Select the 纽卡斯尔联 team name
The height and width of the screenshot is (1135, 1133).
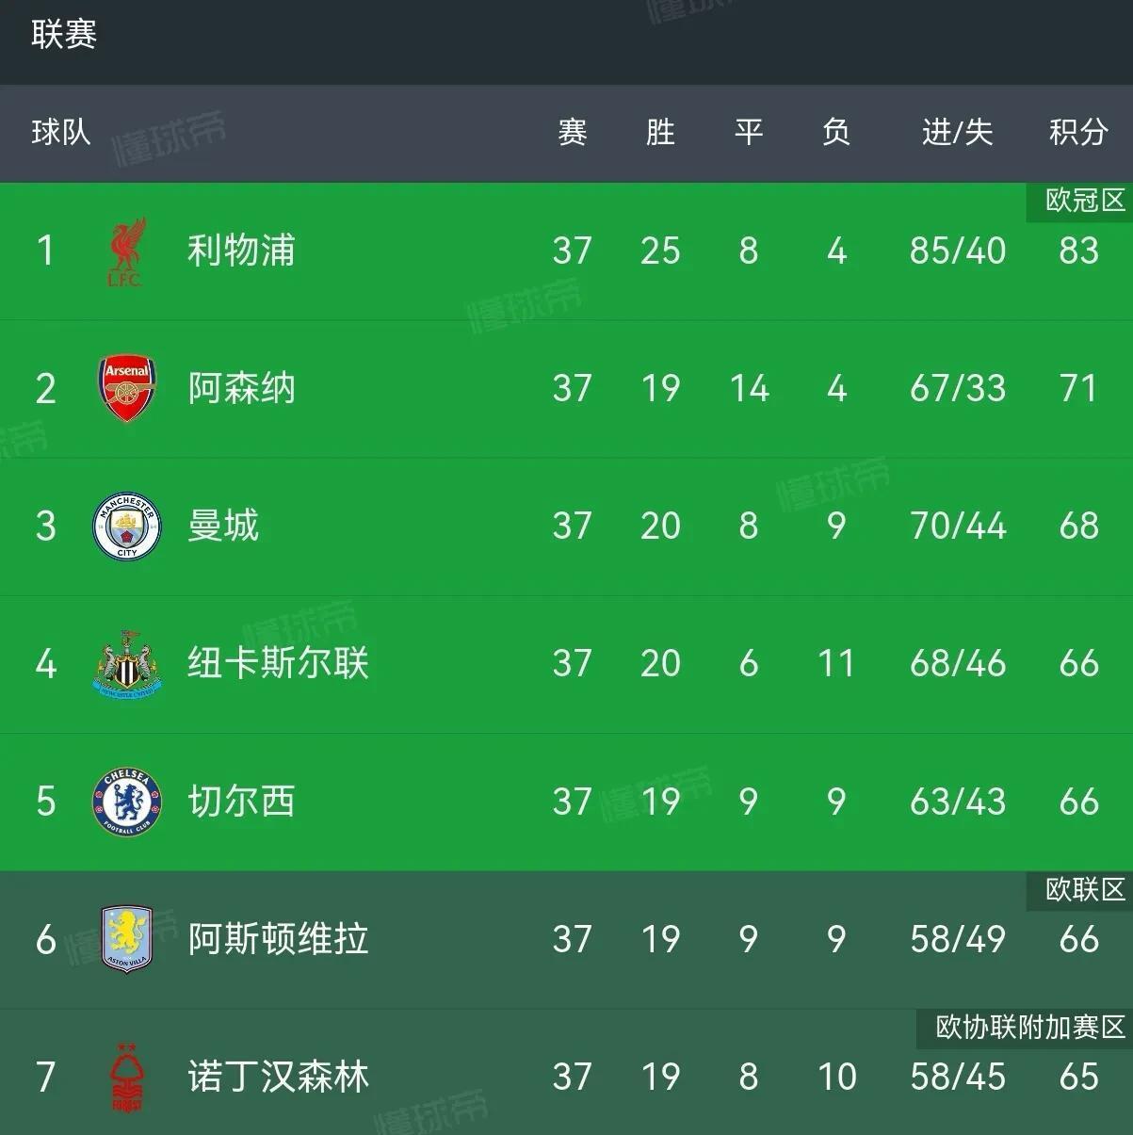click(x=278, y=664)
